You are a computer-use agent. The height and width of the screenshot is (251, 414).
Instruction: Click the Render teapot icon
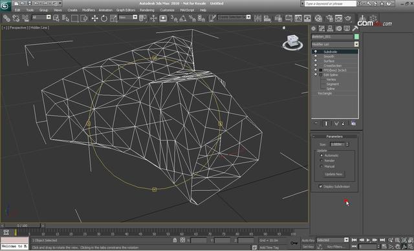click(348, 18)
